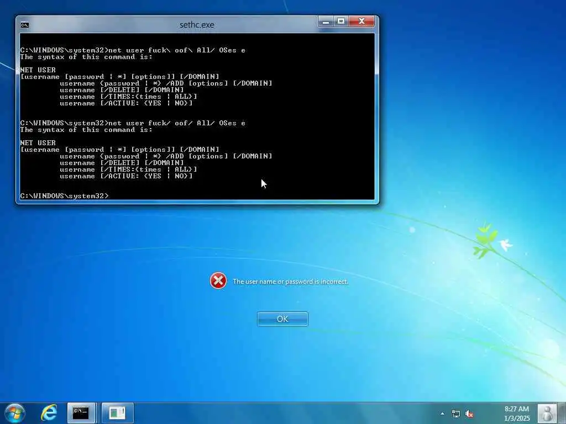The width and height of the screenshot is (566, 424).
Task: Click "The user name or password is incorrect." text
Action: (x=291, y=282)
